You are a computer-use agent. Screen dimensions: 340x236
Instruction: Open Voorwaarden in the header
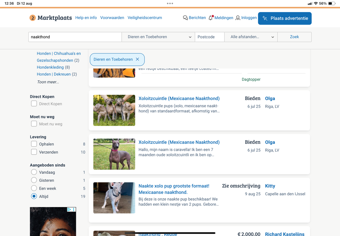point(112,18)
